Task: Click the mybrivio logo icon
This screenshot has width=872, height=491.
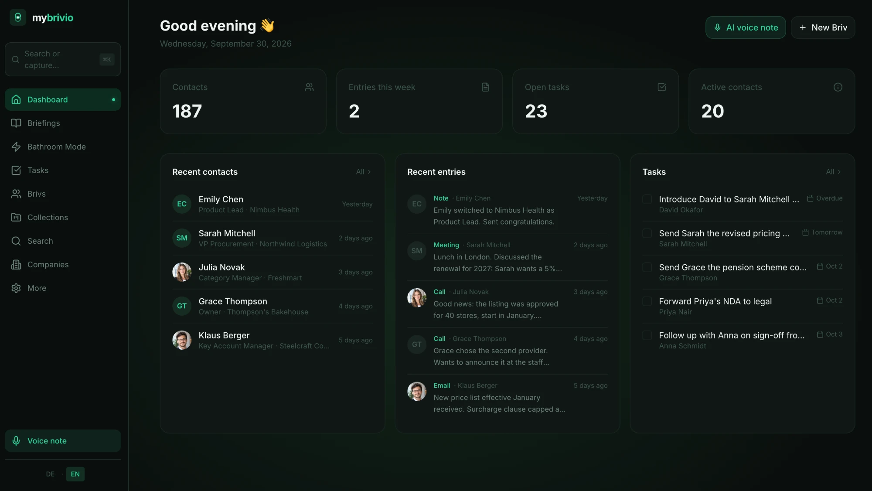Action: 18,17
